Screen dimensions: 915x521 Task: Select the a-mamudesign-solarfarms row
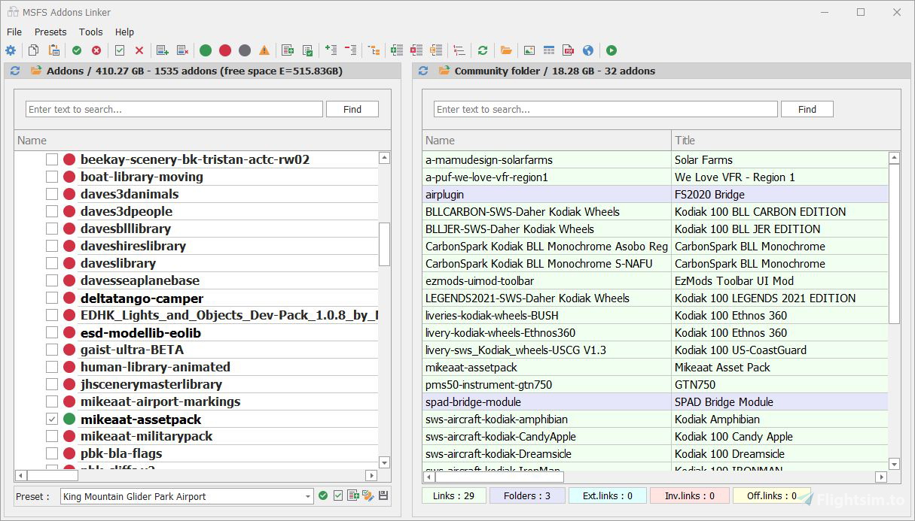coord(655,159)
